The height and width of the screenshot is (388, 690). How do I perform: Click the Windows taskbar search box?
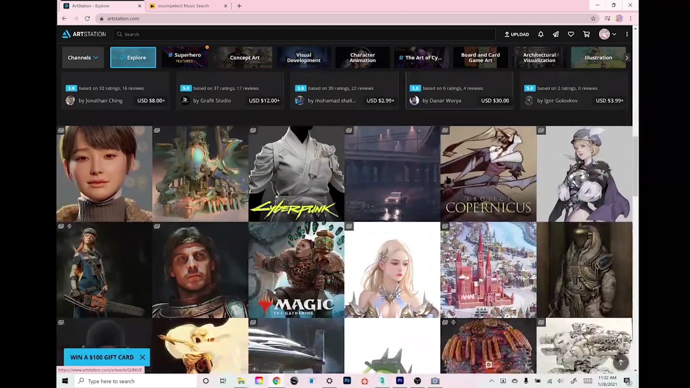click(135, 381)
